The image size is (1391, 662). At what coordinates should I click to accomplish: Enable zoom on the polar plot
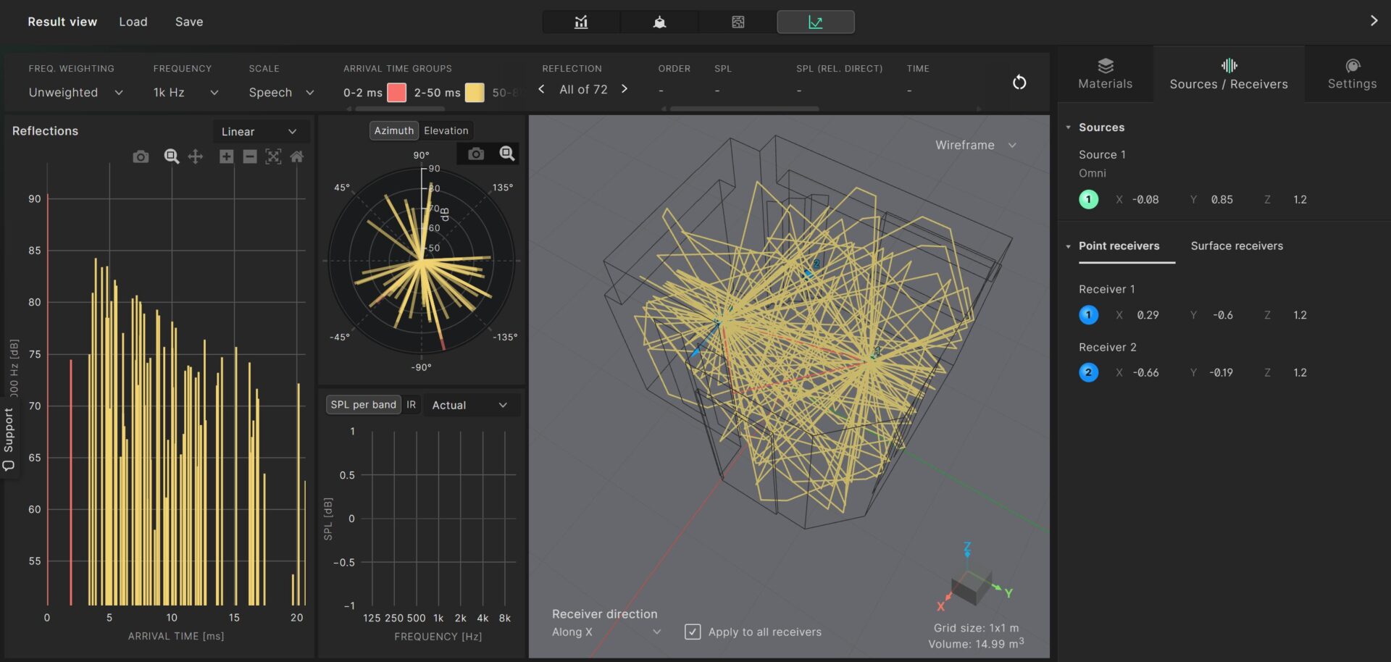507,154
